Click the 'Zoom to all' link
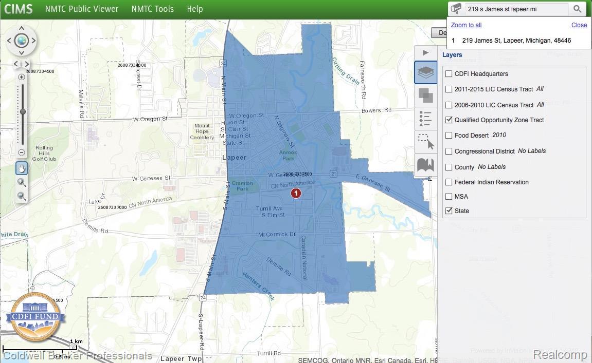This screenshot has width=592, height=363. [467, 25]
